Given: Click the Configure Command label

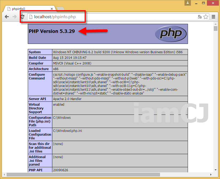Looking at the screenshot, I should 37,76.
